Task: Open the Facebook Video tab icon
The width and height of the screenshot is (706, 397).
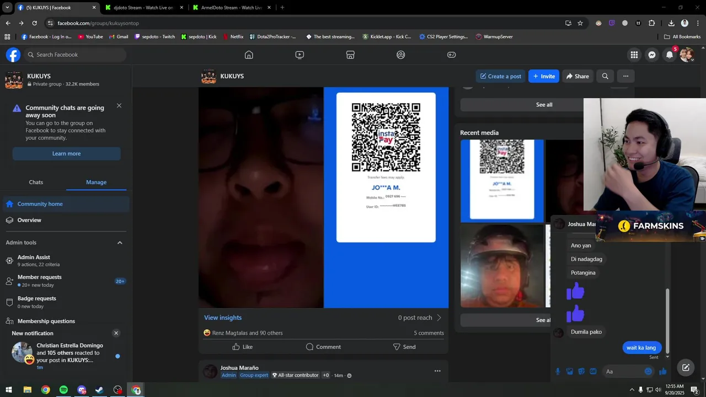Action: (299, 55)
